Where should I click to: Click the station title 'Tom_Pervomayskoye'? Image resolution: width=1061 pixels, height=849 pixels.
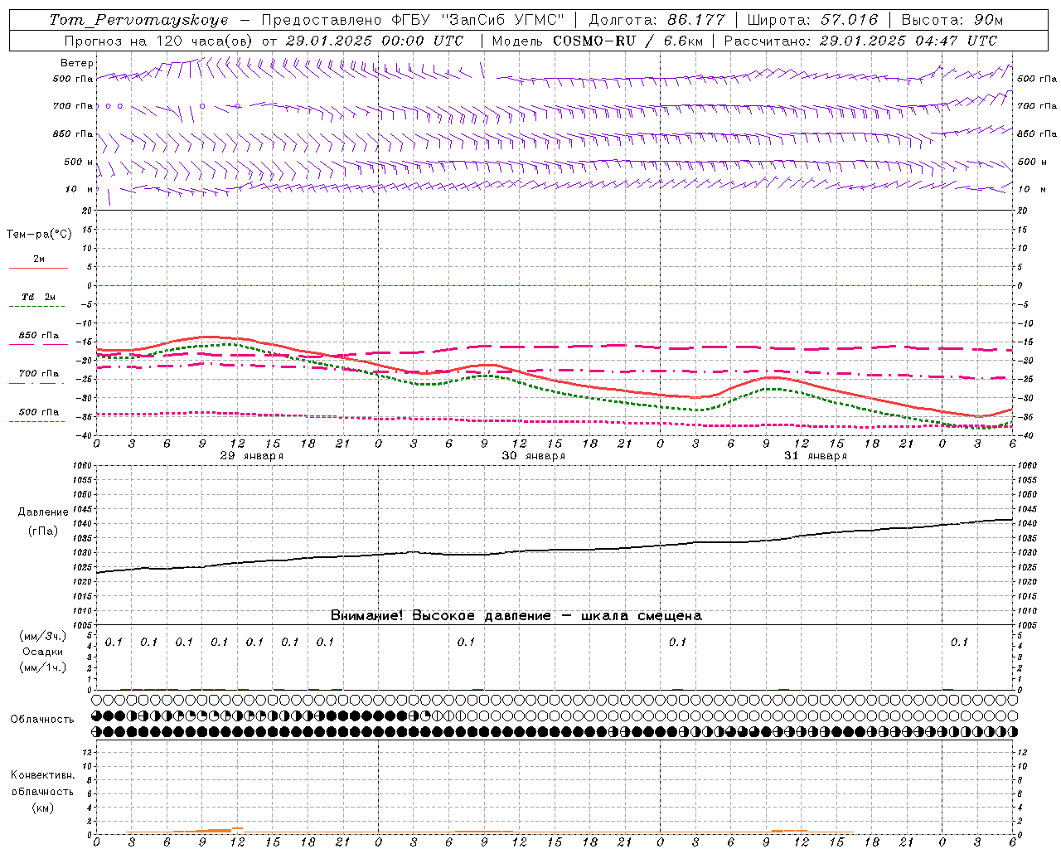coord(138,20)
